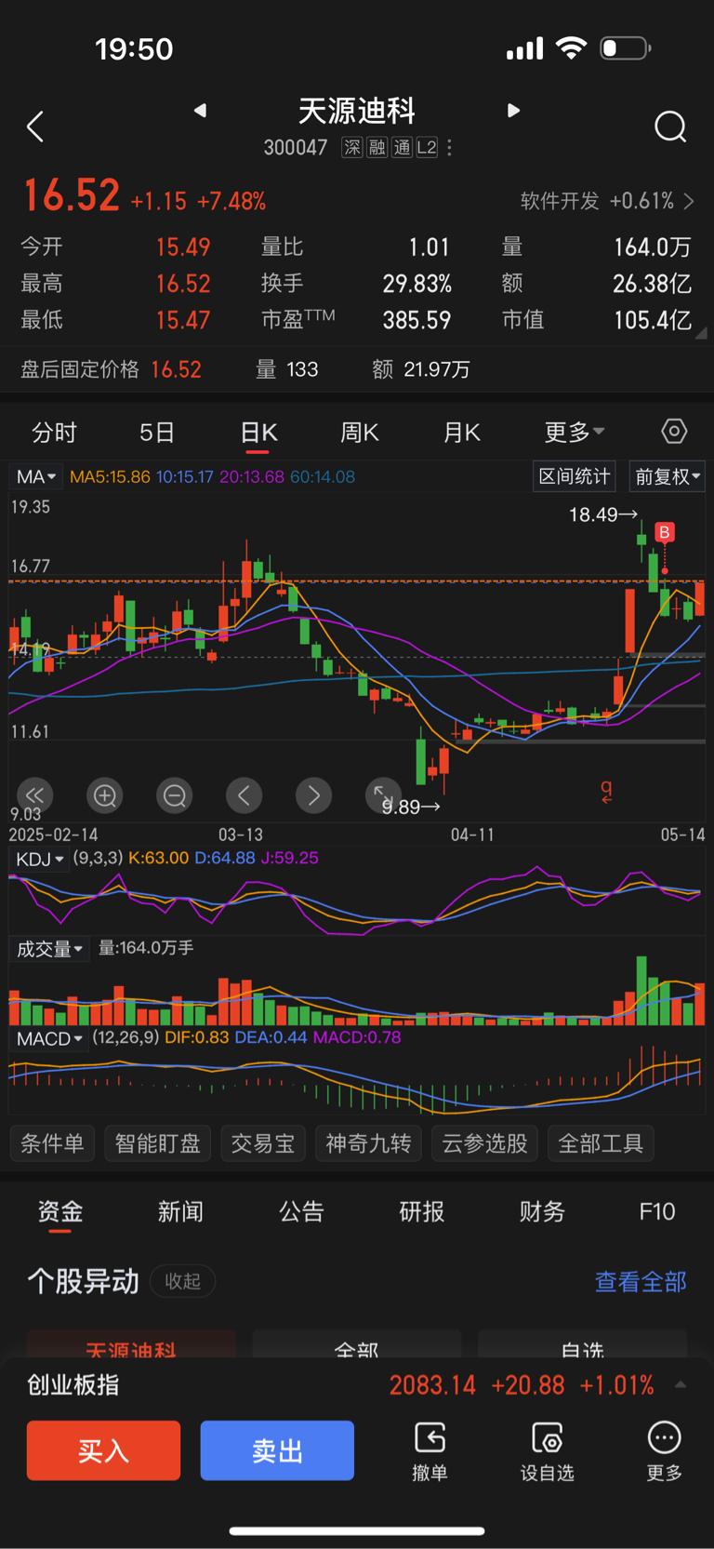Image resolution: width=714 pixels, height=1549 pixels.
Task: Tap the 融 margin tag
Action: (x=377, y=148)
